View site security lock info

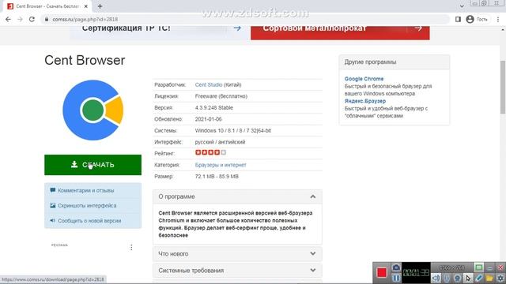click(x=47, y=19)
